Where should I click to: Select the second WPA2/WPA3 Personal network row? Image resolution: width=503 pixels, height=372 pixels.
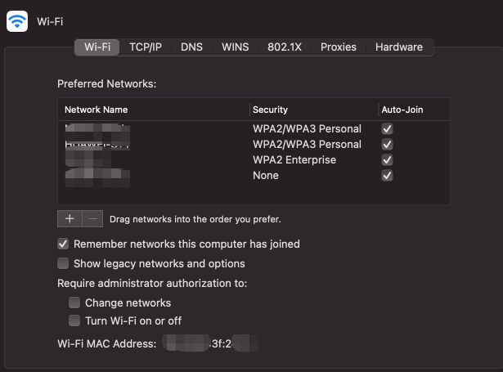[x=307, y=145]
